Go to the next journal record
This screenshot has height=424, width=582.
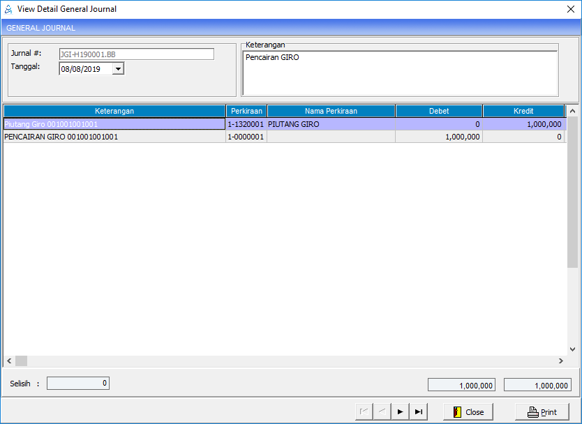click(400, 411)
